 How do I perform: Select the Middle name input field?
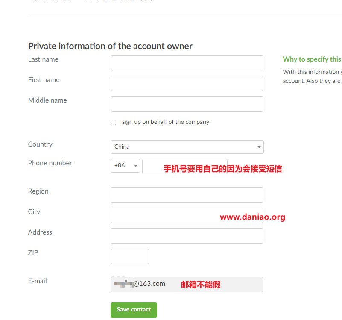tap(187, 104)
